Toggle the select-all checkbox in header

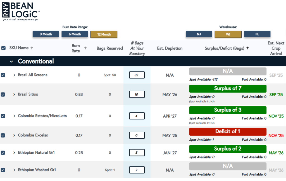pos(3,48)
